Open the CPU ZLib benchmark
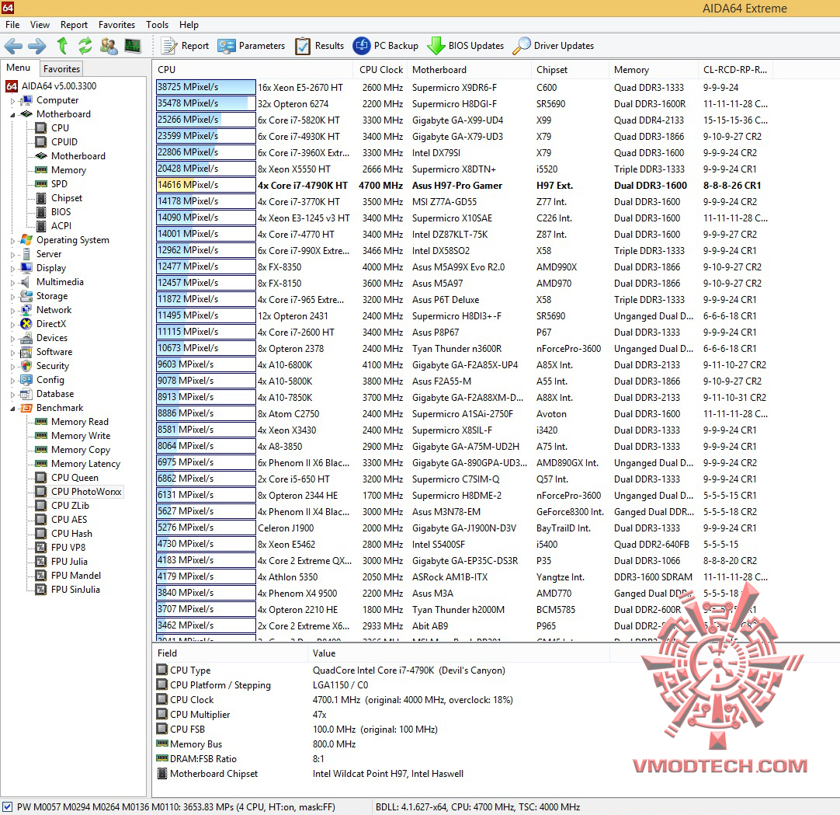This screenshot has height=815, width=840. coord(70,506)
